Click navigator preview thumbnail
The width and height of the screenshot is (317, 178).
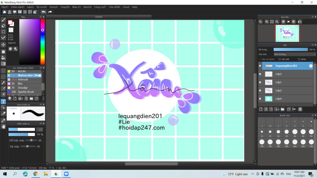click(287, 33)
